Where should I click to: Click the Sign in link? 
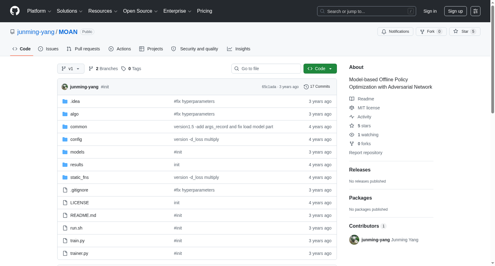[x=430, y=11]
